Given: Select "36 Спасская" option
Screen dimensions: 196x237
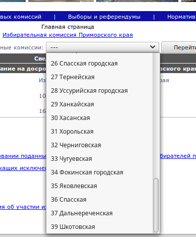Looking at the screenshot, I should click(100, 200).
